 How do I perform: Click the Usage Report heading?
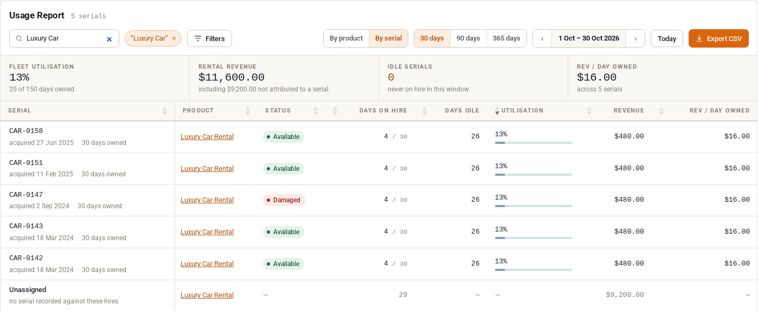37,16
